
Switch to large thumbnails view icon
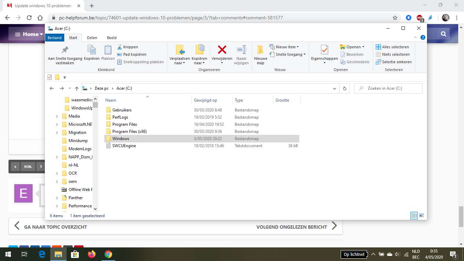pos(422,215)
